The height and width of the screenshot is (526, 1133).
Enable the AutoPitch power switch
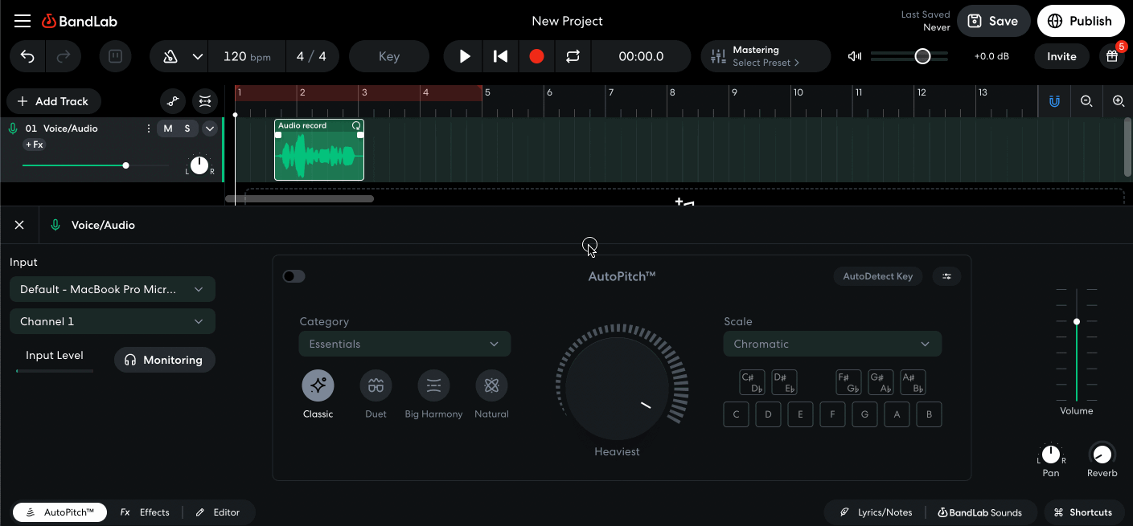click(294, 276)
